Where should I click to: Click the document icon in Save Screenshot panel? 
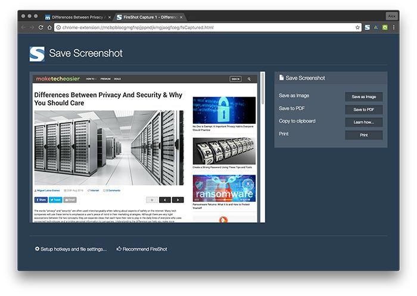pyautogui.click(x=281, y=77)
